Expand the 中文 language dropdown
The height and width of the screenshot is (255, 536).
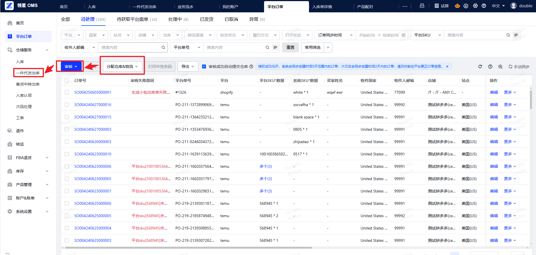click(x=498, y=6)
